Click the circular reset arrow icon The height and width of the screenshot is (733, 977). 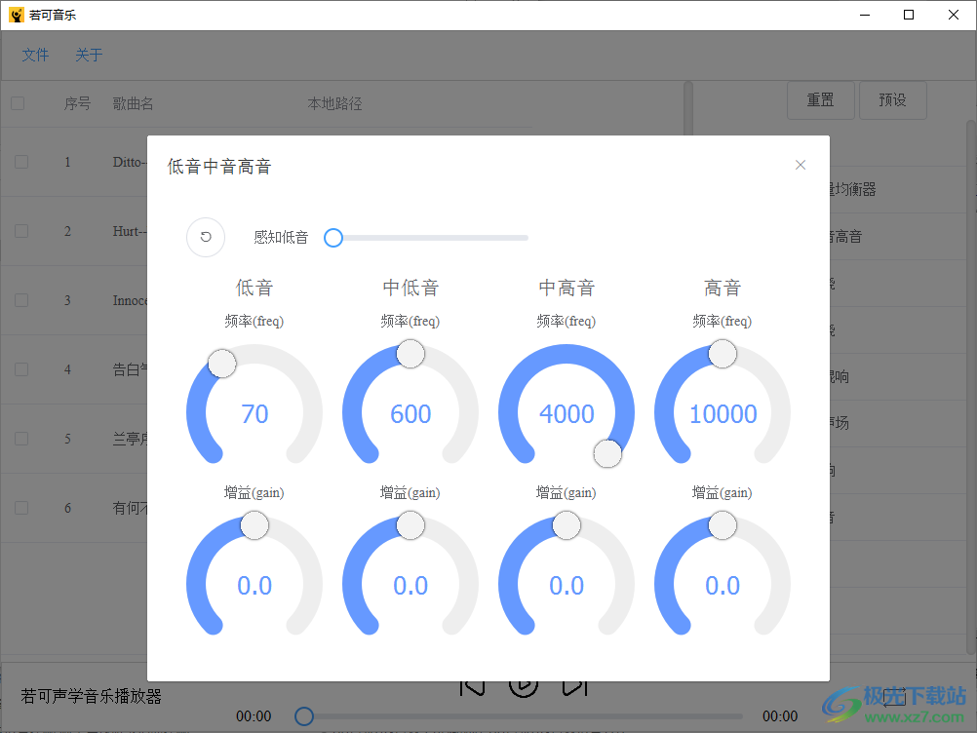coord(206,237)
